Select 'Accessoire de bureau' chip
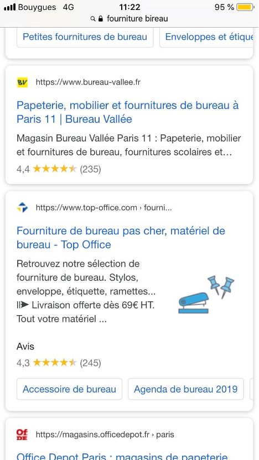 (69, 389)
